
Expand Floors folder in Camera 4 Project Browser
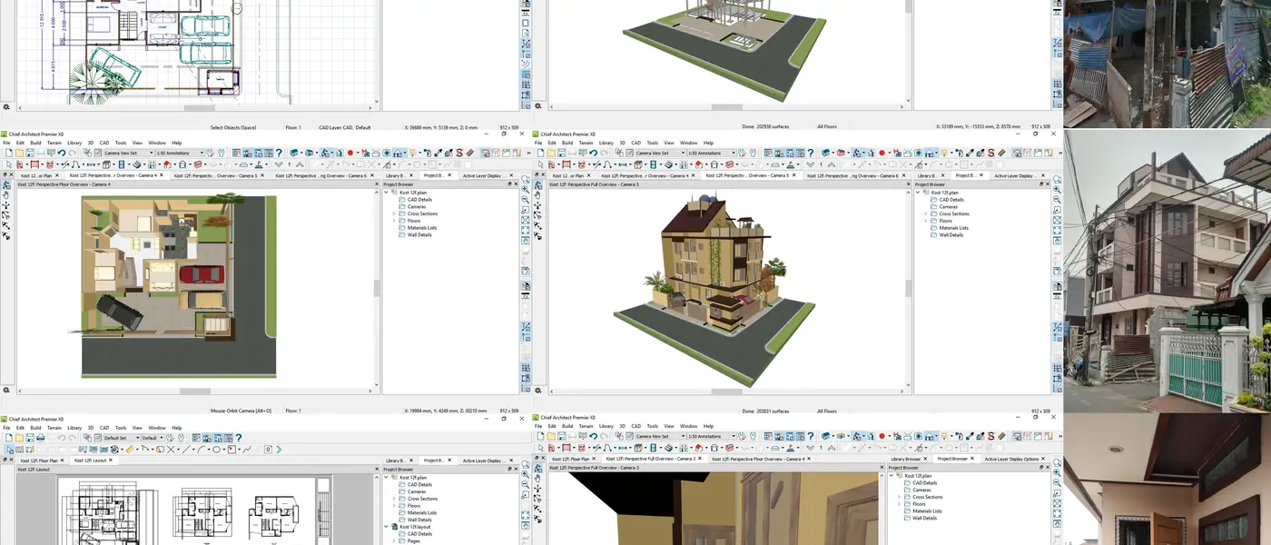click(394, 221)
